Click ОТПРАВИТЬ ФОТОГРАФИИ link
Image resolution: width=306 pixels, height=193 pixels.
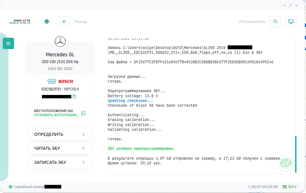coord(57,115)
